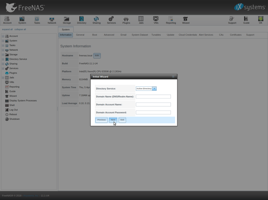Open the CAs tab

point(221,35)
